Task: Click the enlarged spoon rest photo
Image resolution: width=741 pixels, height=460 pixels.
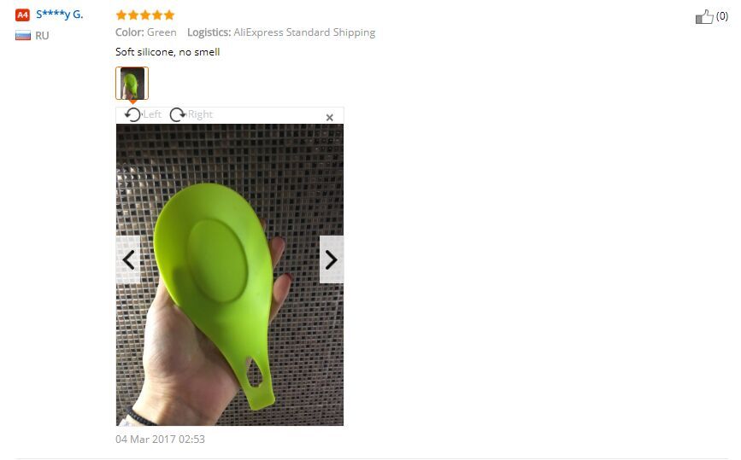Action: coord(230,275)
